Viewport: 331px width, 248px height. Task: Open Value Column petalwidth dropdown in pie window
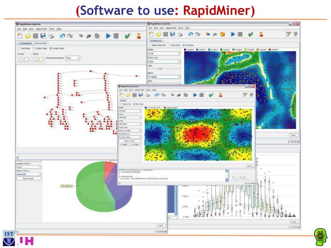point(29,174)
